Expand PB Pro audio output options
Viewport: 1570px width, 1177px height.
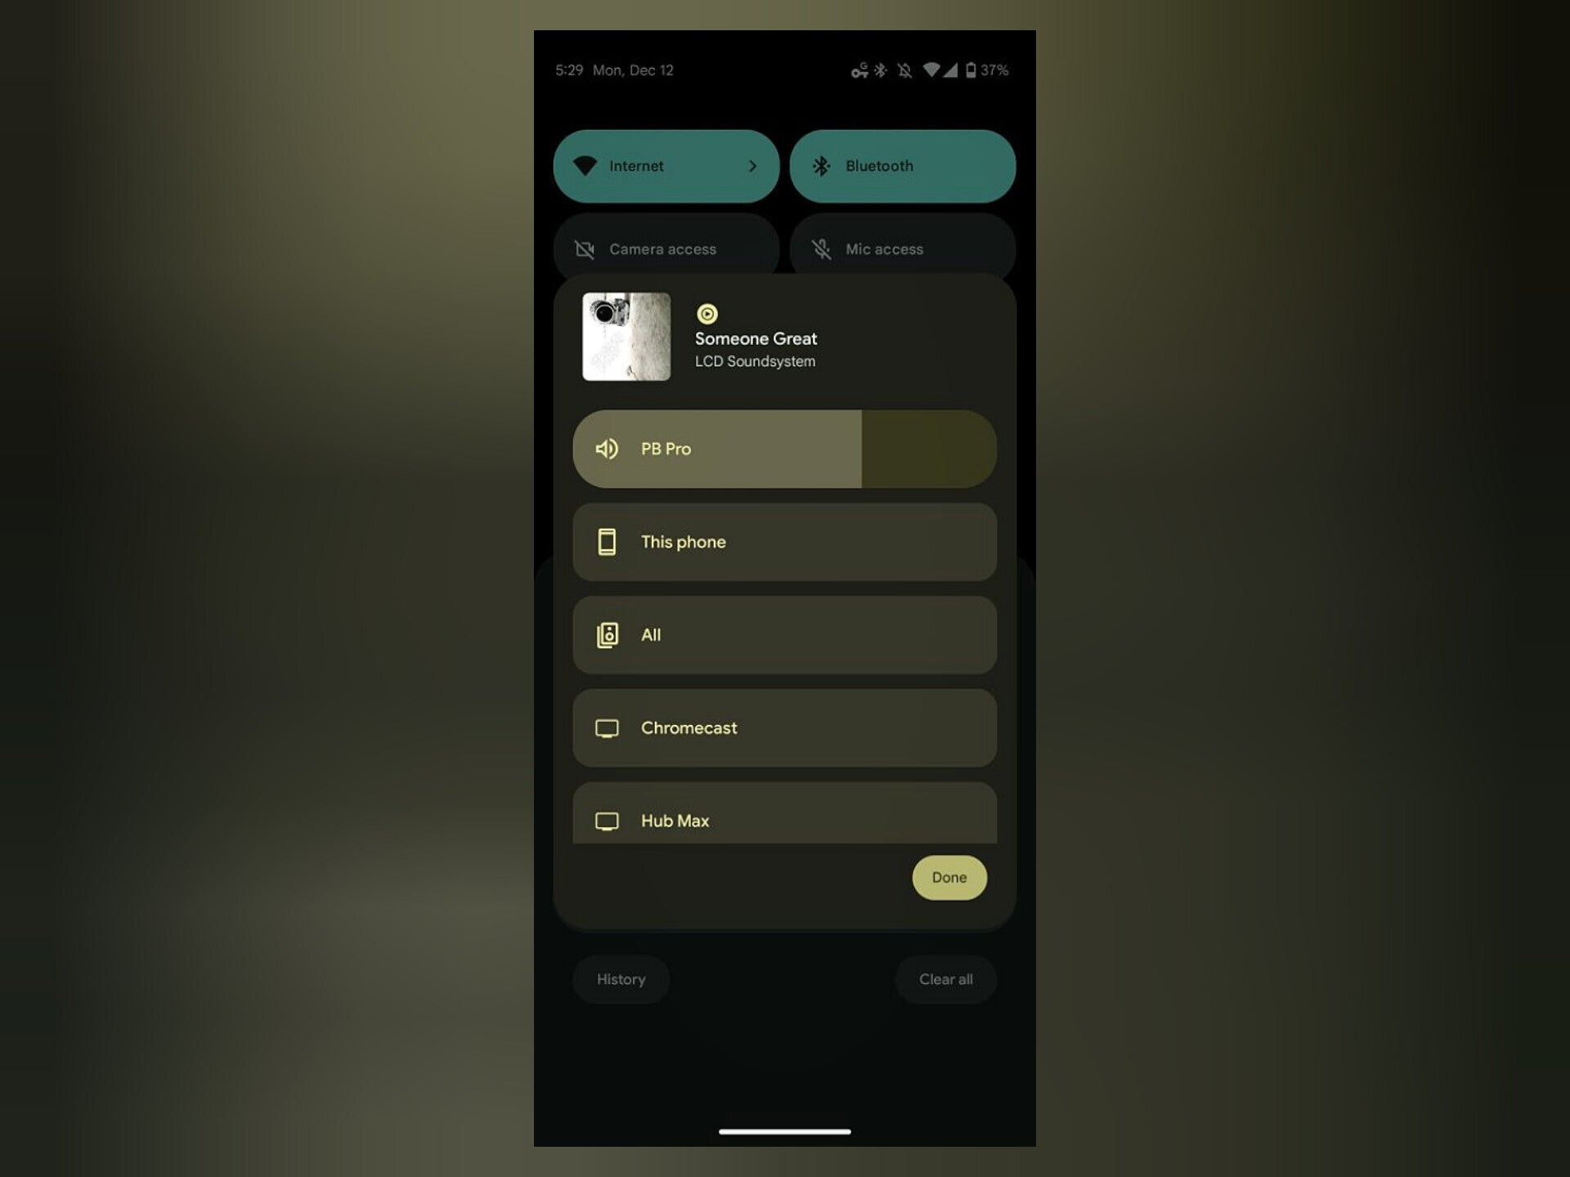(785, 448)
